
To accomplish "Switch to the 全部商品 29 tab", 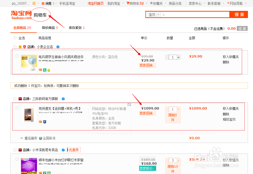I will pyautogui.click(x=22, y=28).
